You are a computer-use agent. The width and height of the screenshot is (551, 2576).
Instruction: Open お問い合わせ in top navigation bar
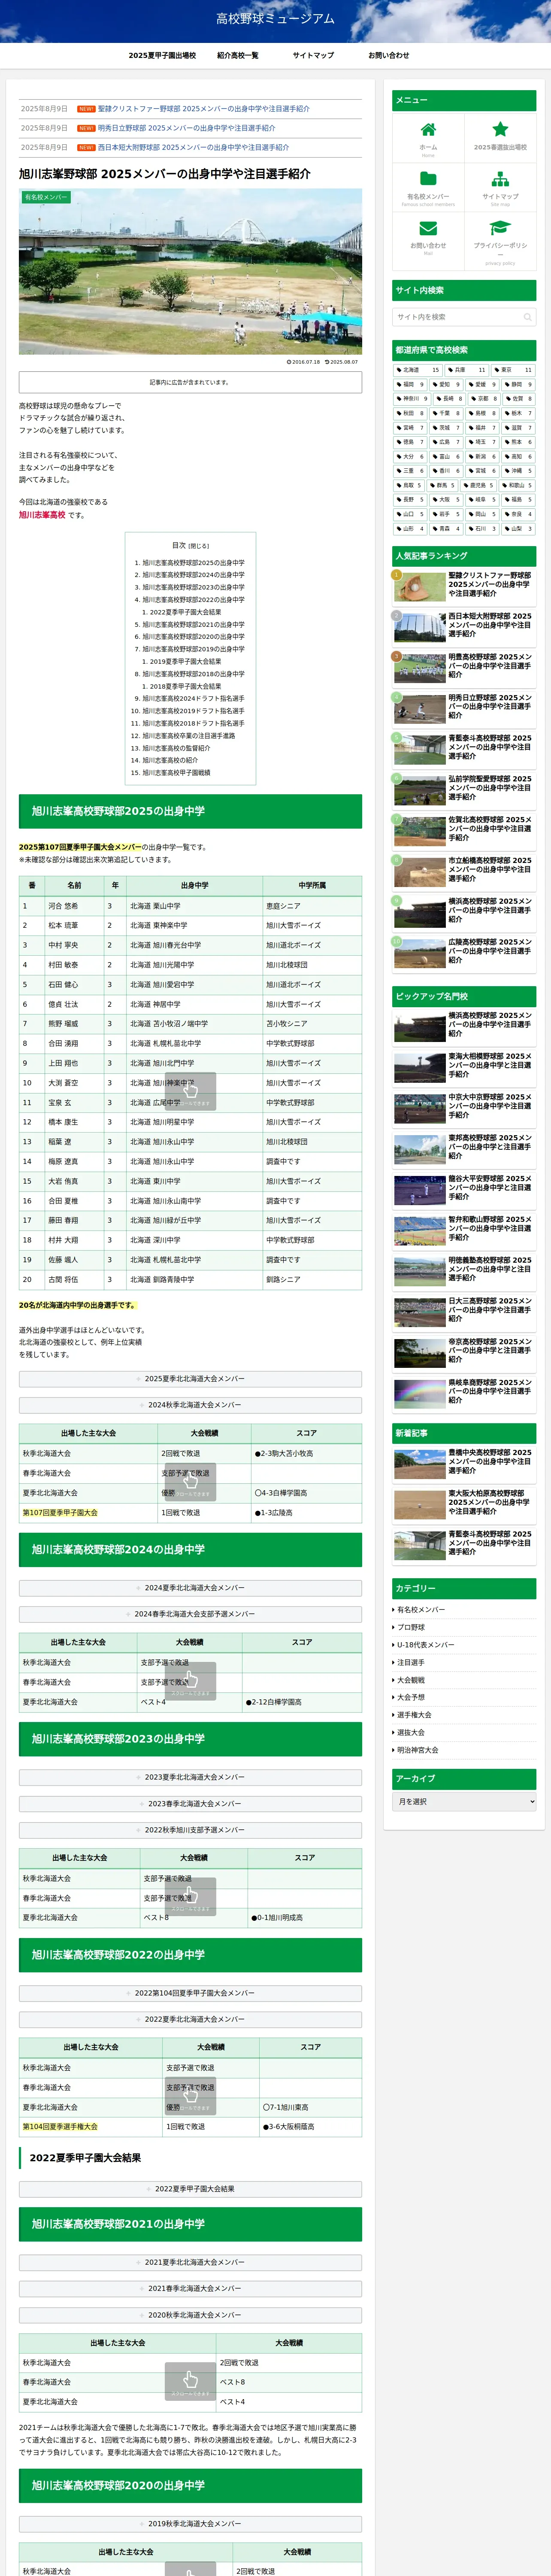388,55
